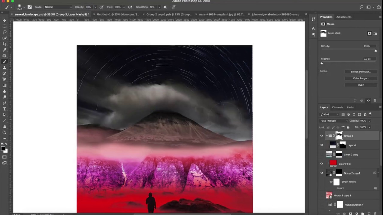This screenshot has height=215, width=383.
Task: Select the Lasso tool
Action: 4,32
